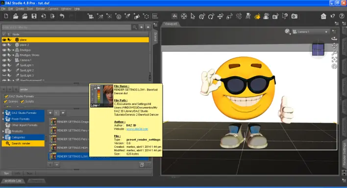This screenshot has width=347, height=188.
Task: Select the Region Navigator figure tool
Action: [x=266, y=16]
